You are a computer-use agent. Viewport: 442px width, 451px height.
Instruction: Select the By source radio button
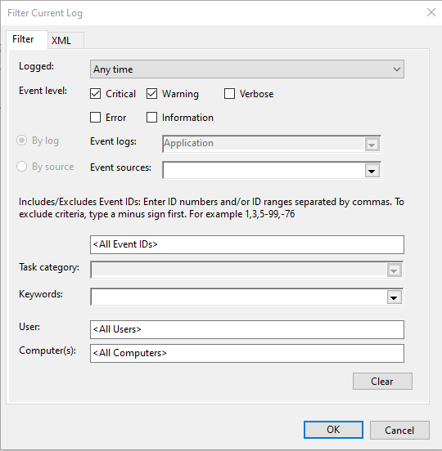22,166
